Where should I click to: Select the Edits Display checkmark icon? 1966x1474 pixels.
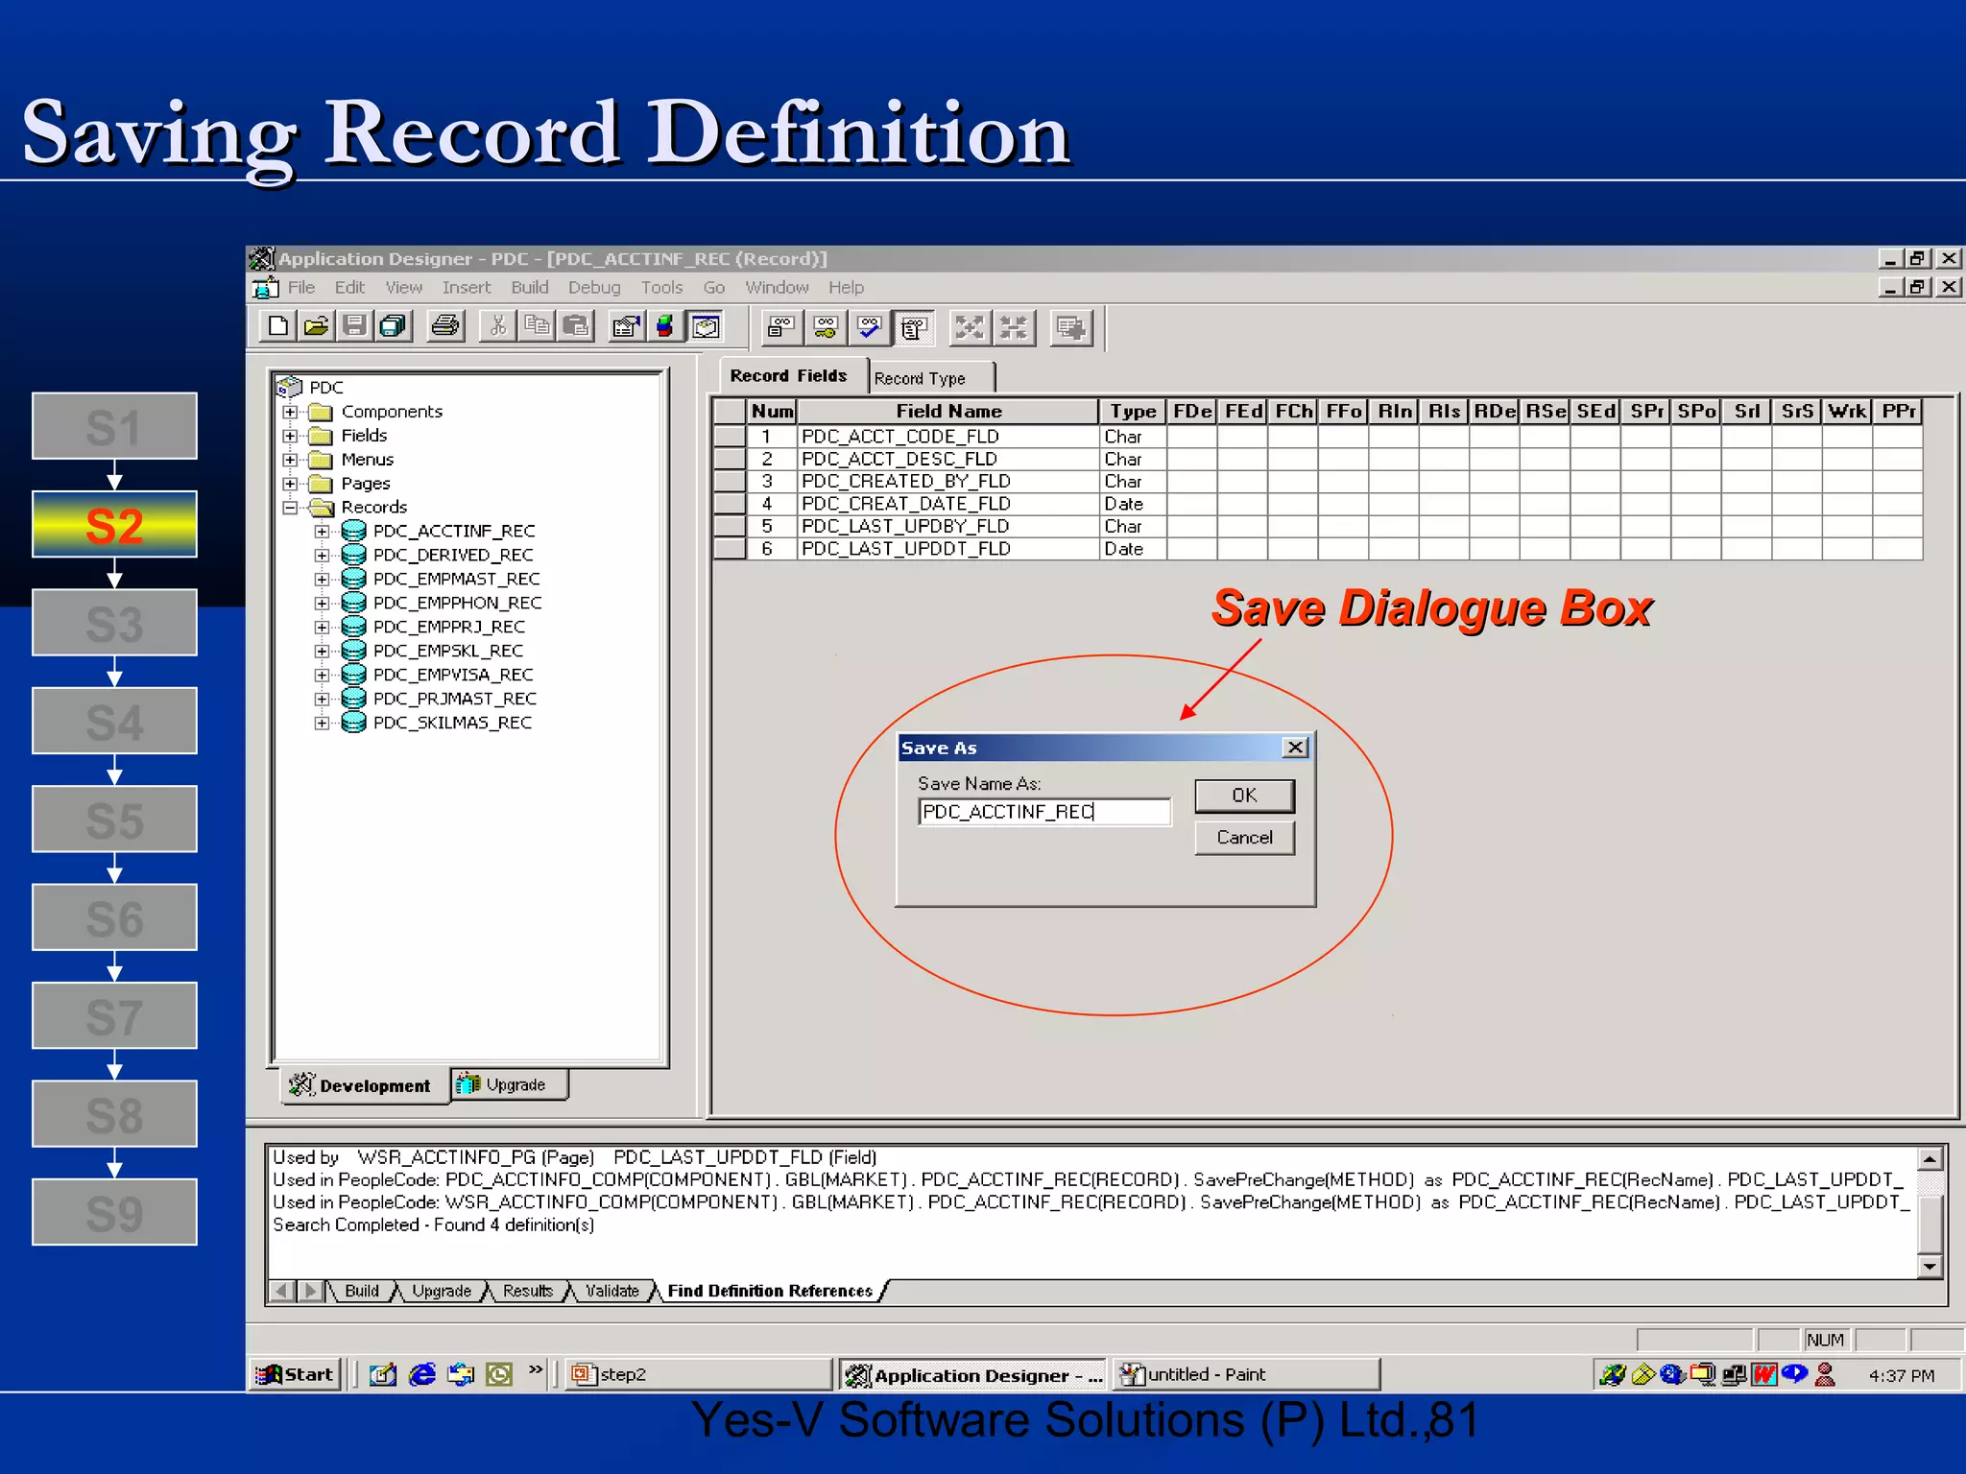click(x=870, y=328)
